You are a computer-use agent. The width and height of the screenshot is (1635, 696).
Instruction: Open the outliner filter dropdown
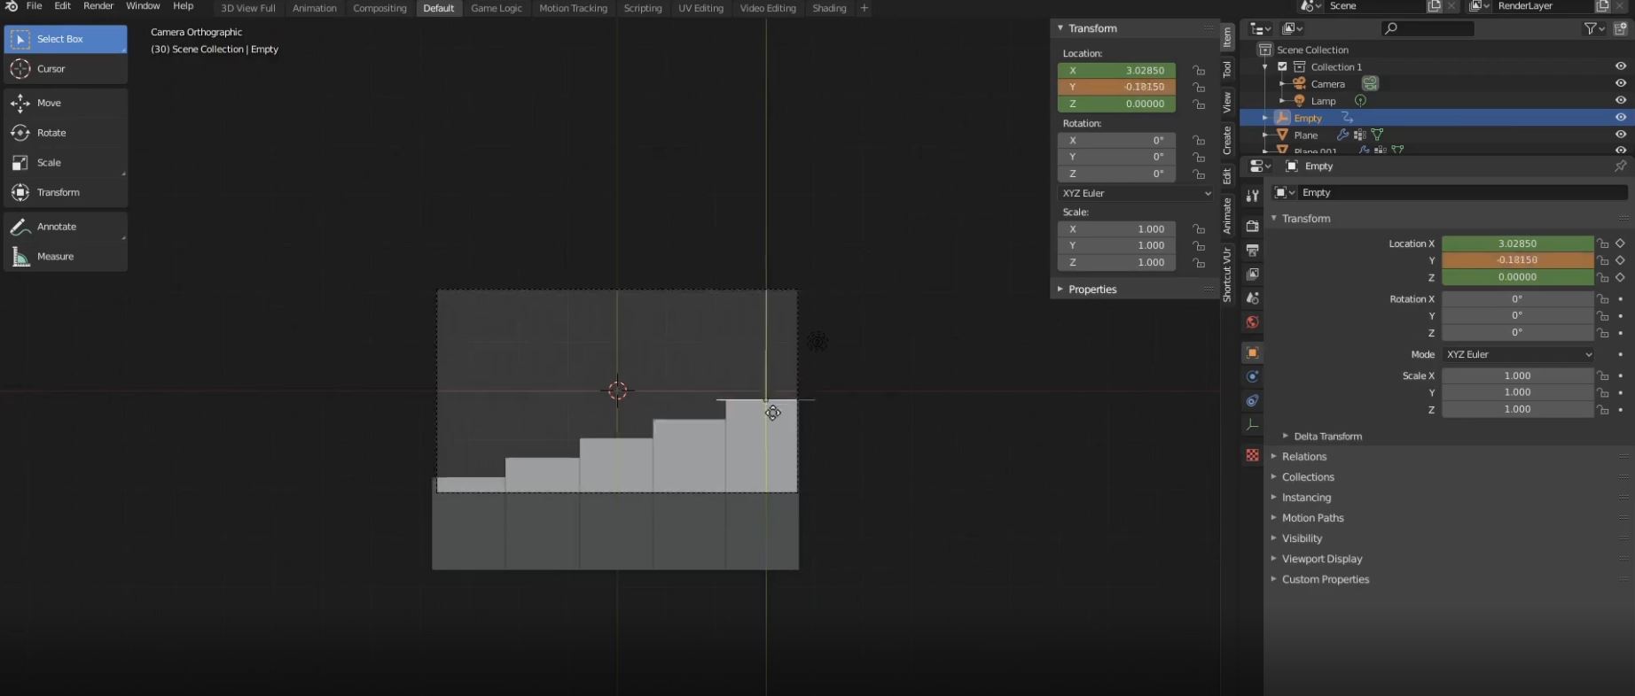(1594, 29)
